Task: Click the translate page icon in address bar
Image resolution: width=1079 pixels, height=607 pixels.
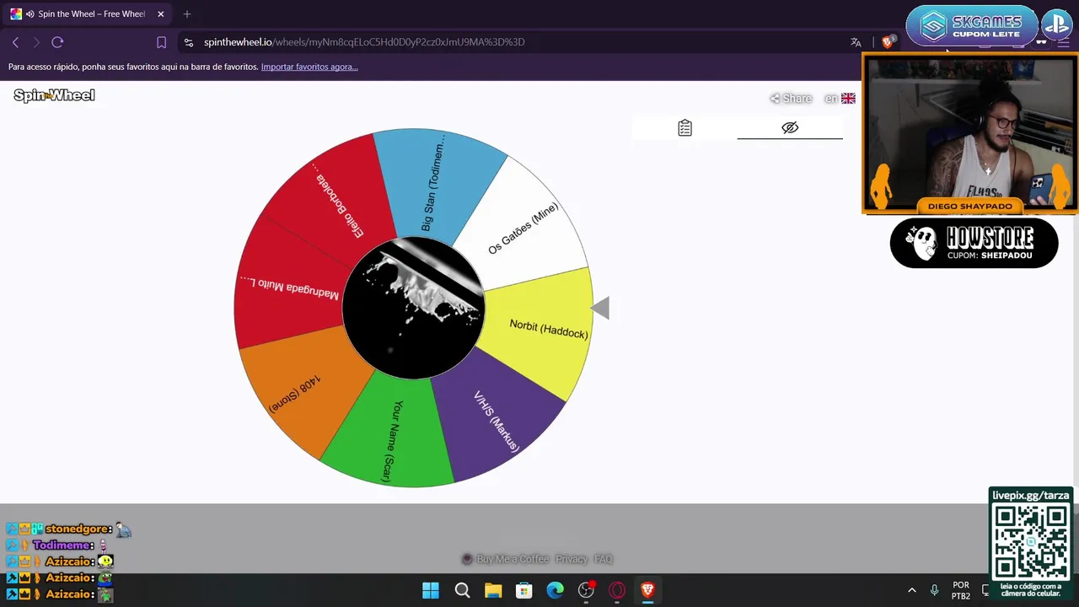Action: pyautogui.click(x=856, y=42)
